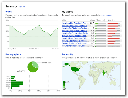Click the Views (% of total) column header
The height and width of the screenshot is (98, 128).
click(97, 20)
